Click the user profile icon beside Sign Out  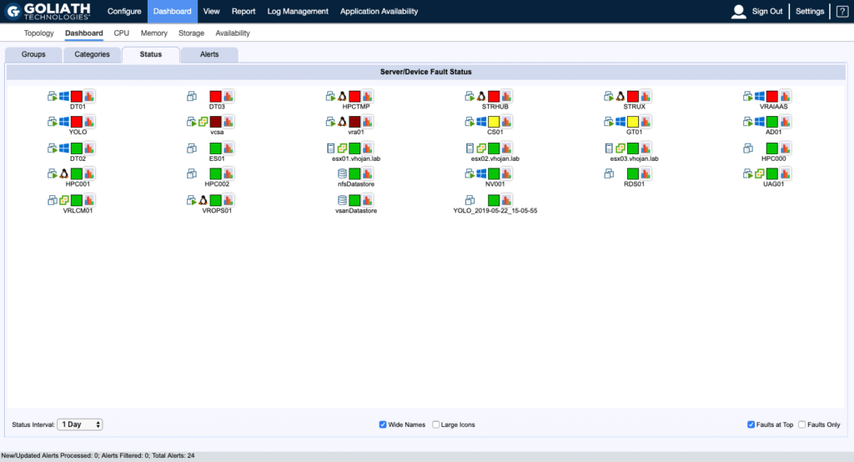point(738,12)
